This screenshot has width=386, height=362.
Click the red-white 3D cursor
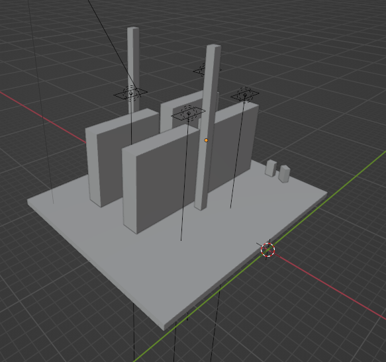(x=267, y=249)
